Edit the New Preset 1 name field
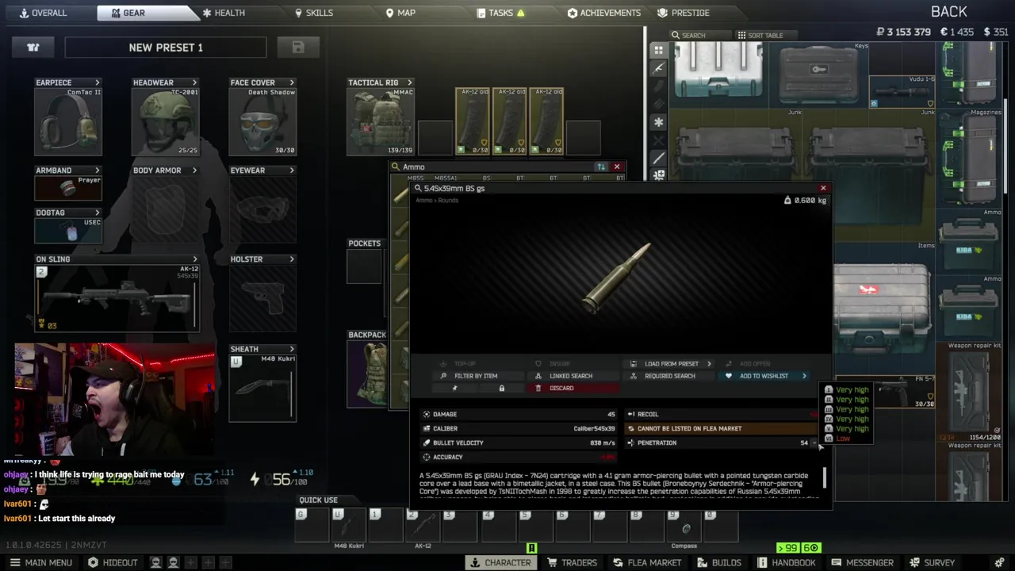 click(166, 48)
